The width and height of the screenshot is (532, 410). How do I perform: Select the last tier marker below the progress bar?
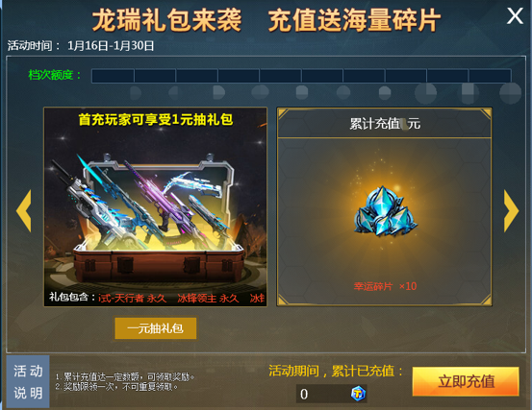(x=510, y=93)
